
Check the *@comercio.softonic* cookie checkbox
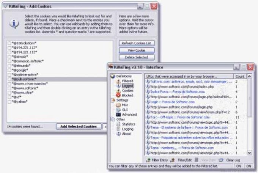click(9, 61)
